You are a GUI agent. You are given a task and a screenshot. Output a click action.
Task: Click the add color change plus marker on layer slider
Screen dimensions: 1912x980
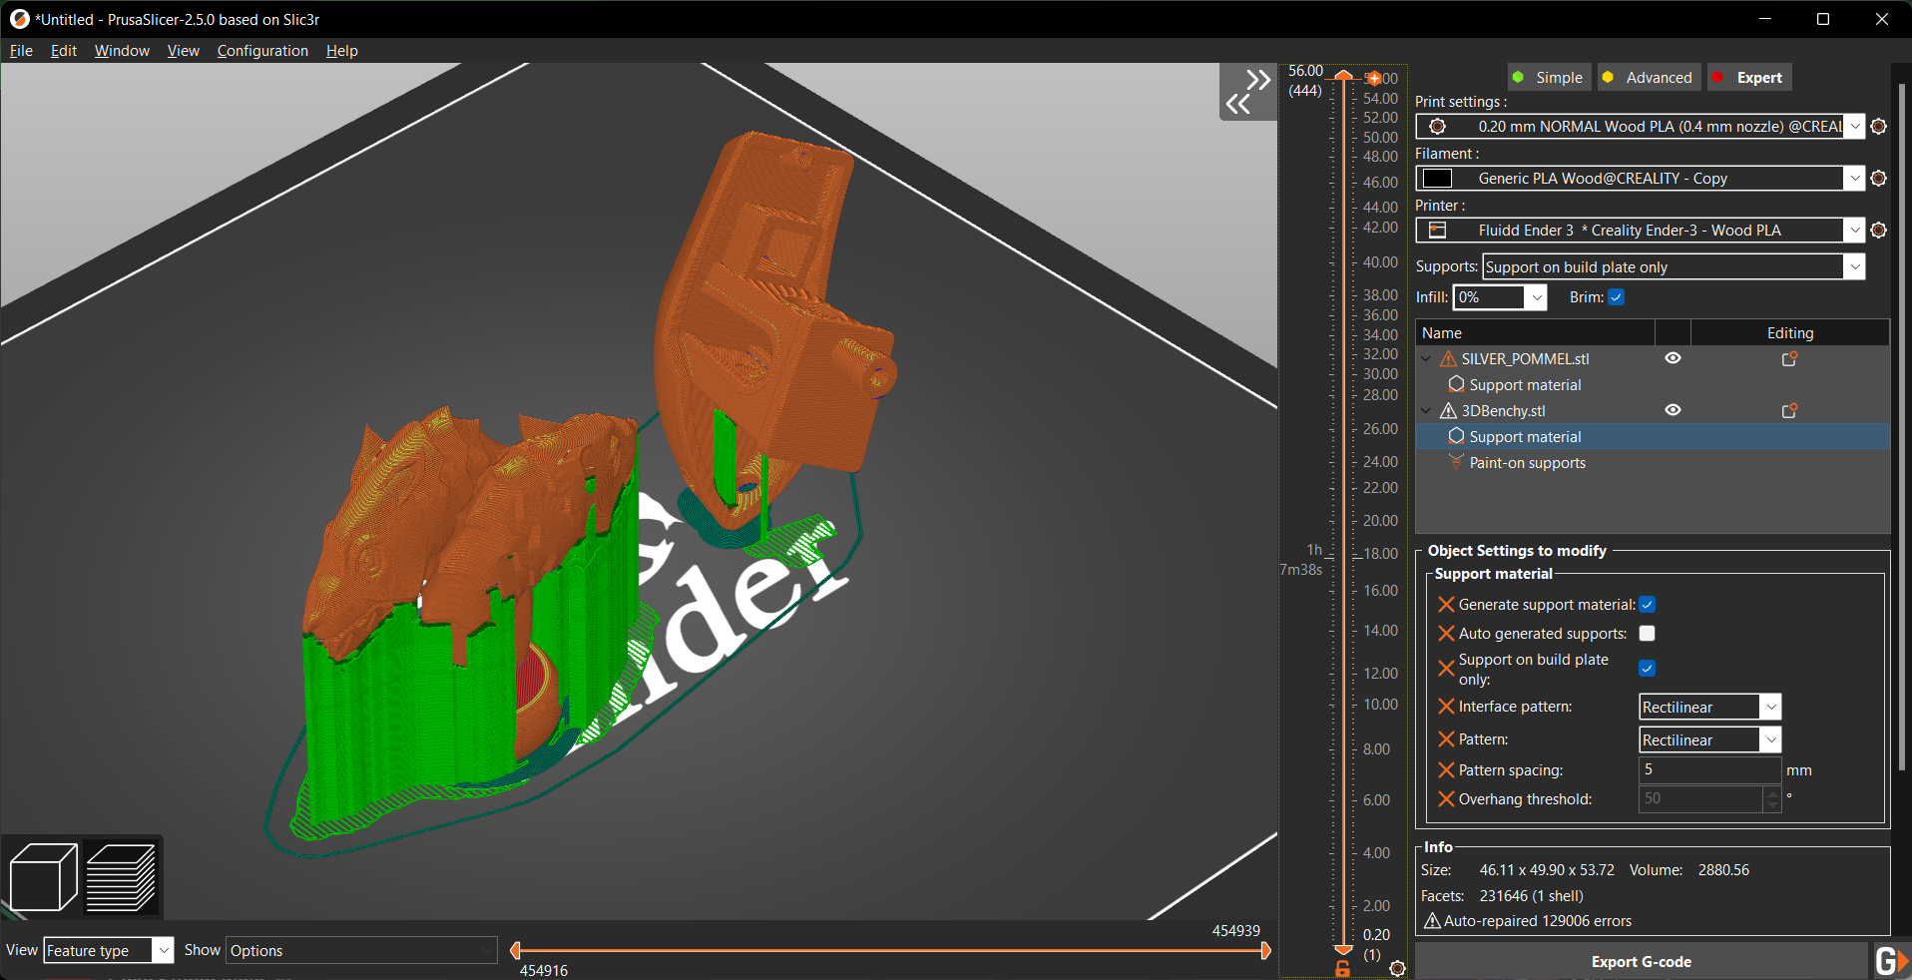pos(1374,78)
